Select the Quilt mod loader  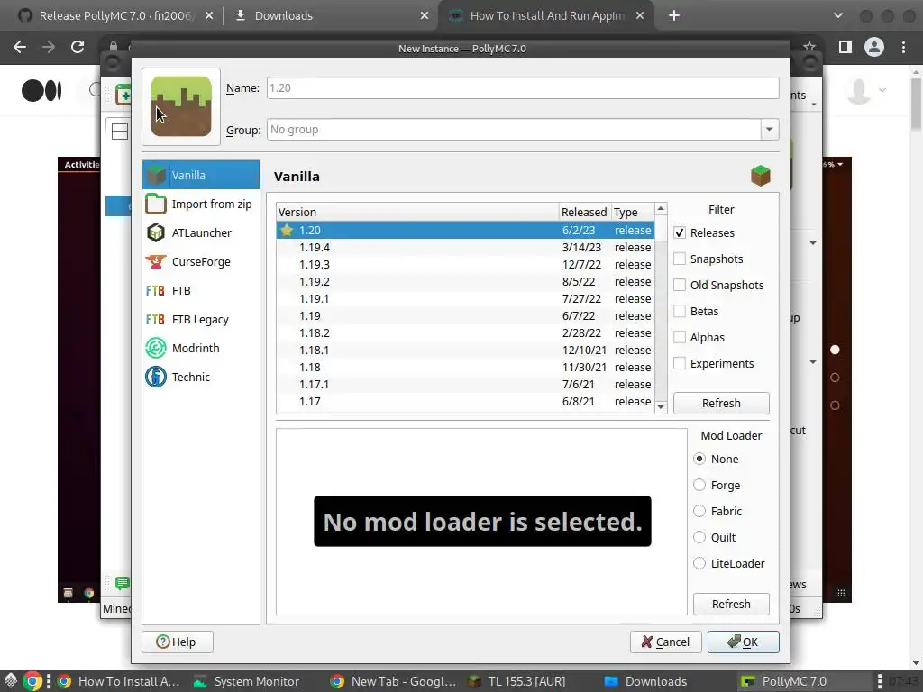click(699, 537)
